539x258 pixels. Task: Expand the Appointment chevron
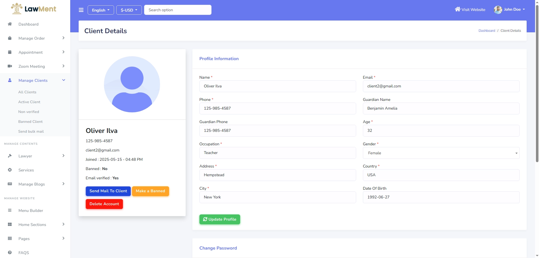click(63, 52)
